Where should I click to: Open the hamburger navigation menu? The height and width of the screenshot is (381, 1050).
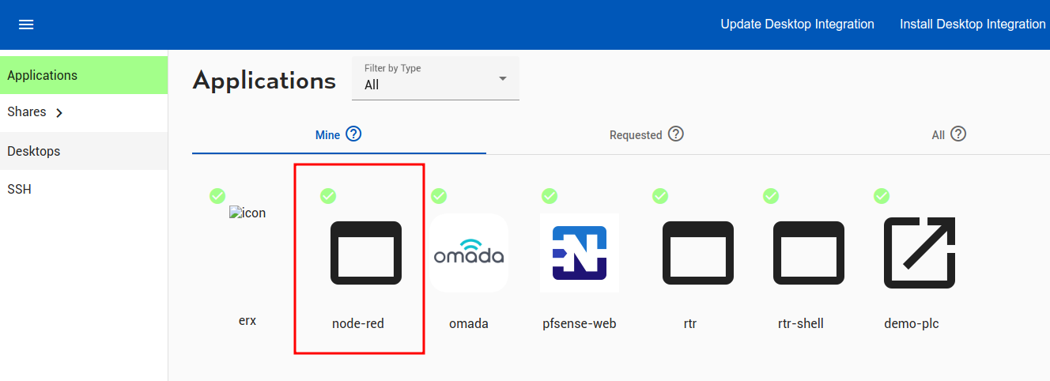point(26,25)
